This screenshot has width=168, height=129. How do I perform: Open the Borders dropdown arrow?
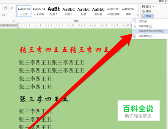coord(7,14)
